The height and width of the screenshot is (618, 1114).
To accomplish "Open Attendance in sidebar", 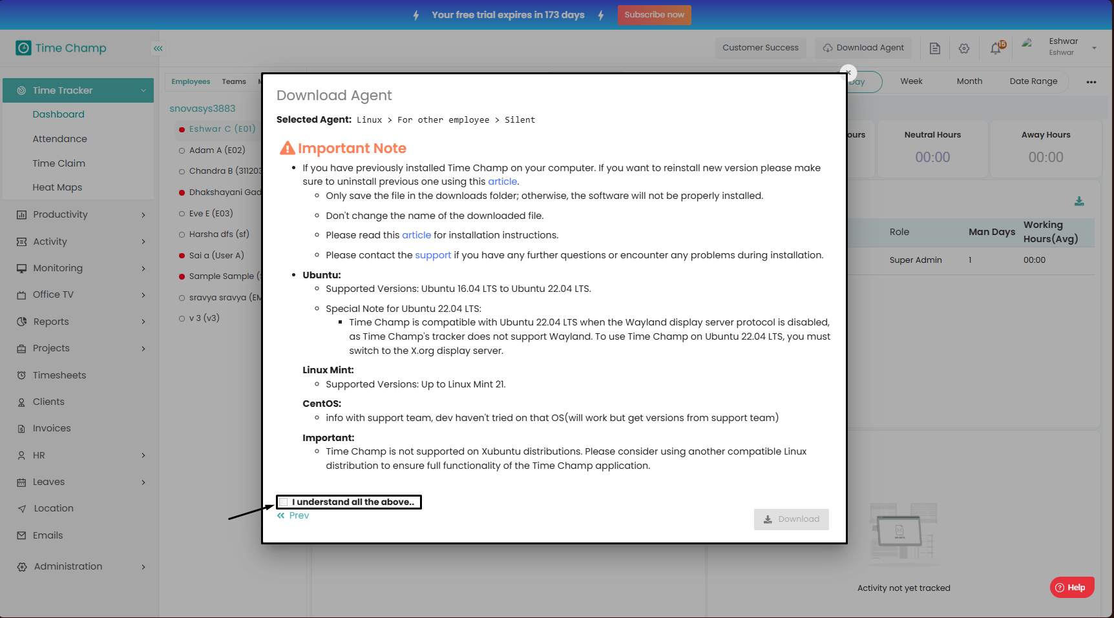I will pyautogui.click(x=60, y=139).
